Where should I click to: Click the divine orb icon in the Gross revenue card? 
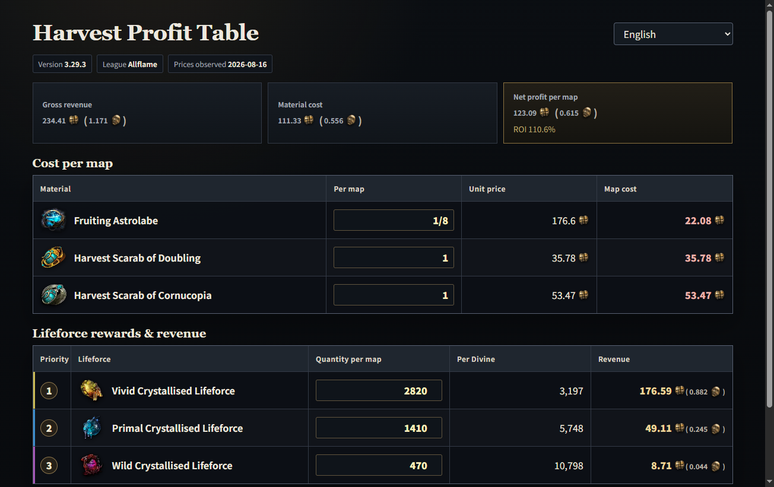[116, 120]
